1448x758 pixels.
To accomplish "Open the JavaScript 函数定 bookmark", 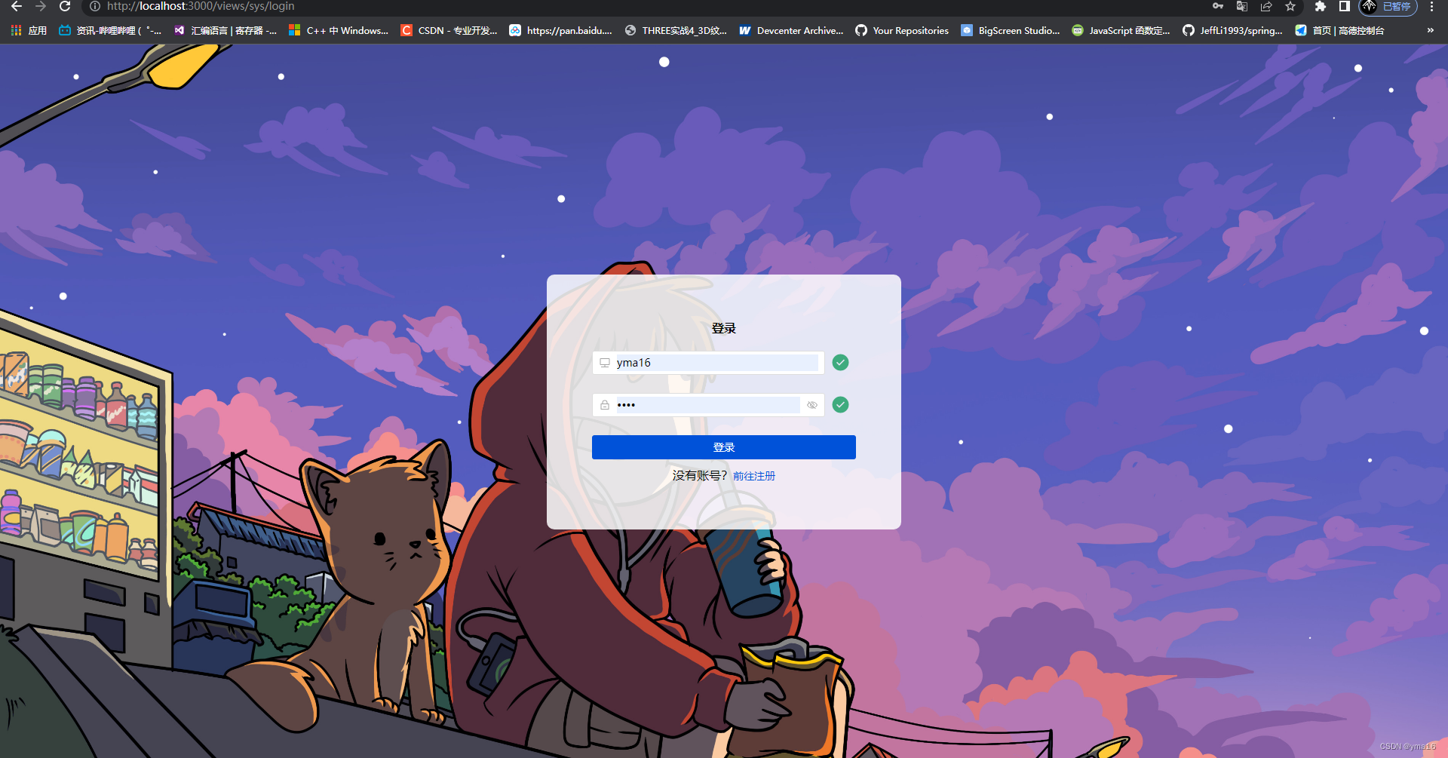I will pos(1121,30).
